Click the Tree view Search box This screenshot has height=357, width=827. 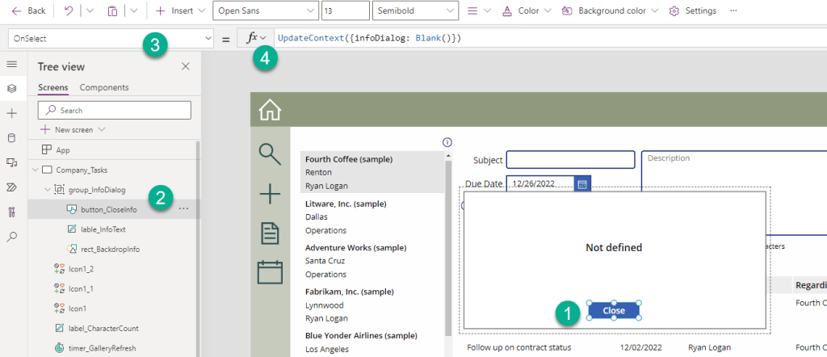(x=115, y=110)
